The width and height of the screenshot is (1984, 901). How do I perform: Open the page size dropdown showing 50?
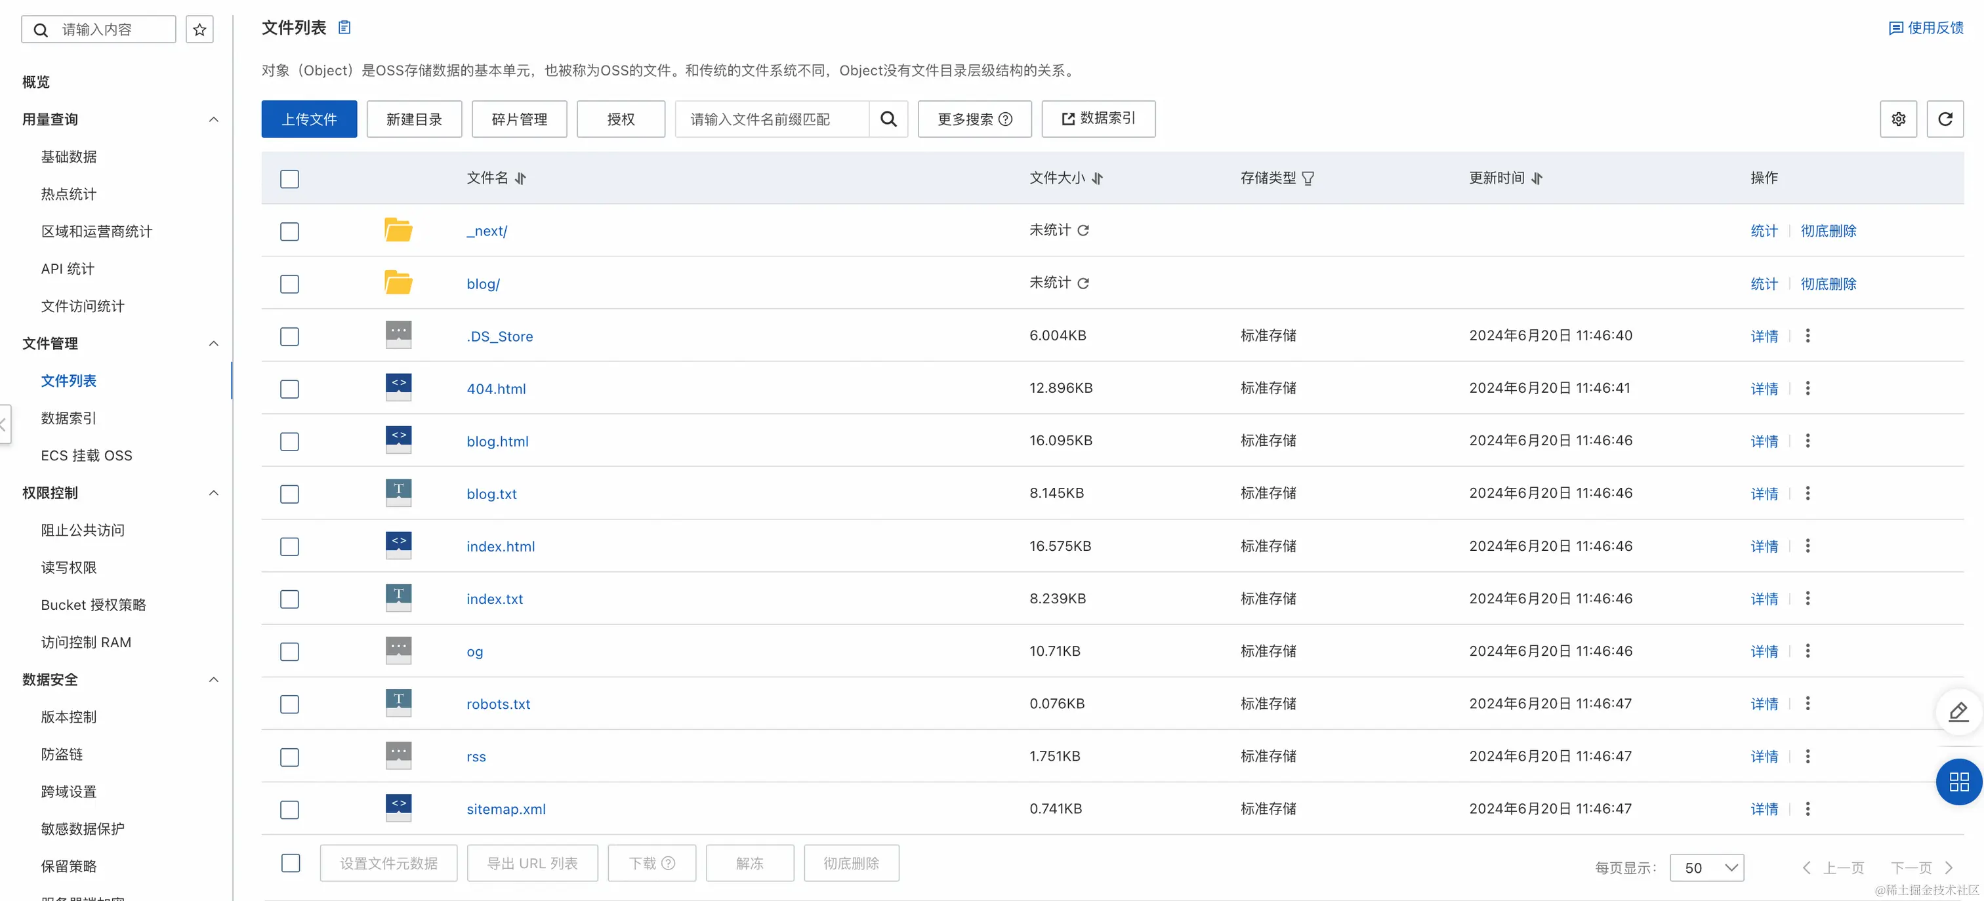point(1706,867)
